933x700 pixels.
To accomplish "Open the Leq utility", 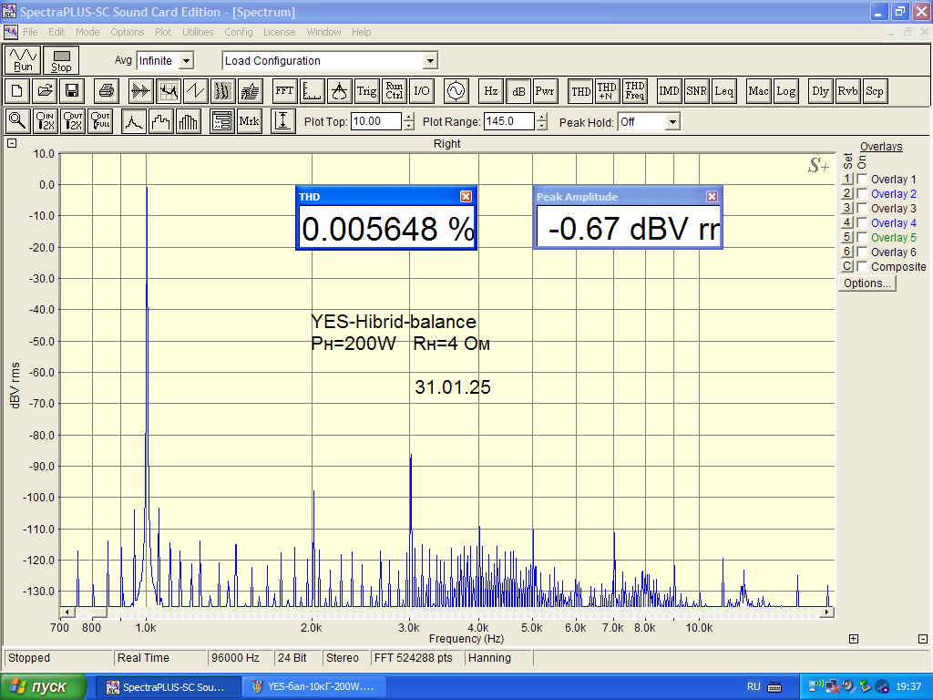I will tap(723, 91).
